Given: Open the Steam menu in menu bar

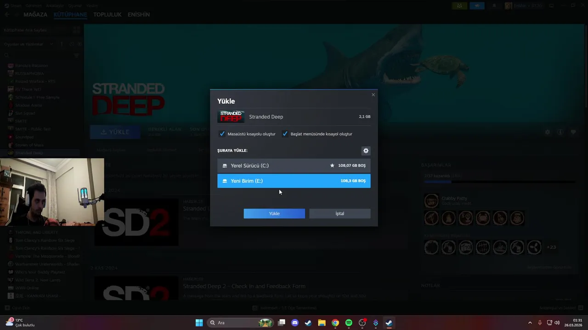Looking at the screenshot, I should pyautogui.click(x=16, y=5).
